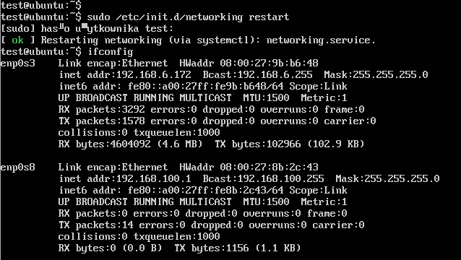461x260 pixels.
Task: Click the broadcast address 192.168.100.255
Action: point(281,179)
